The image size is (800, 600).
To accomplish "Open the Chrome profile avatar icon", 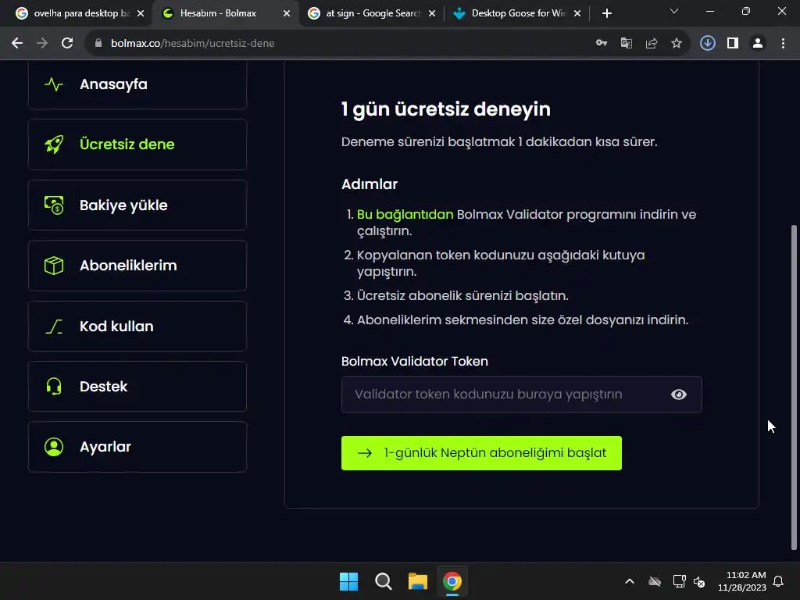I will [758, 44].
